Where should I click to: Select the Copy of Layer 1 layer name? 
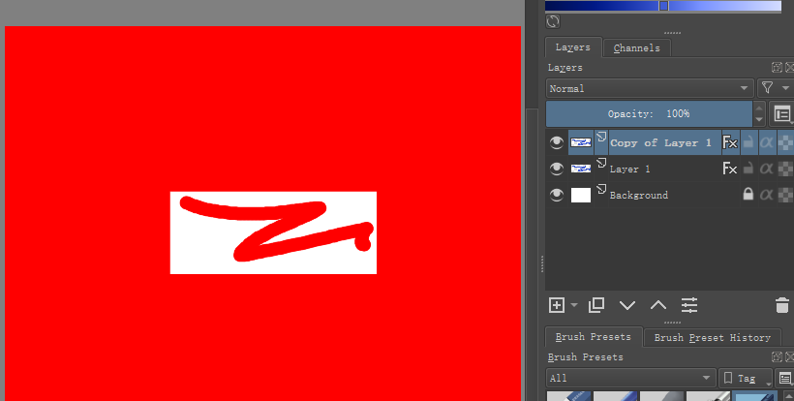660,142
